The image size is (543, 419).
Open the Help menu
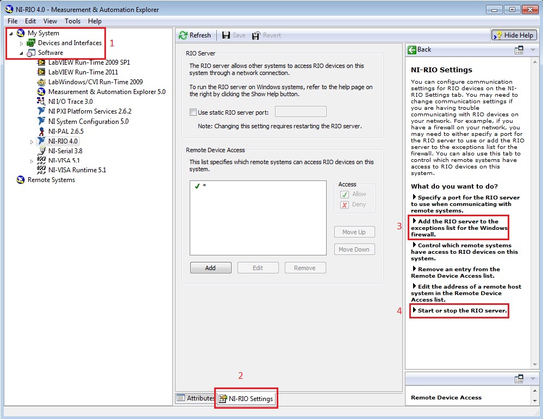click(95, 21)
